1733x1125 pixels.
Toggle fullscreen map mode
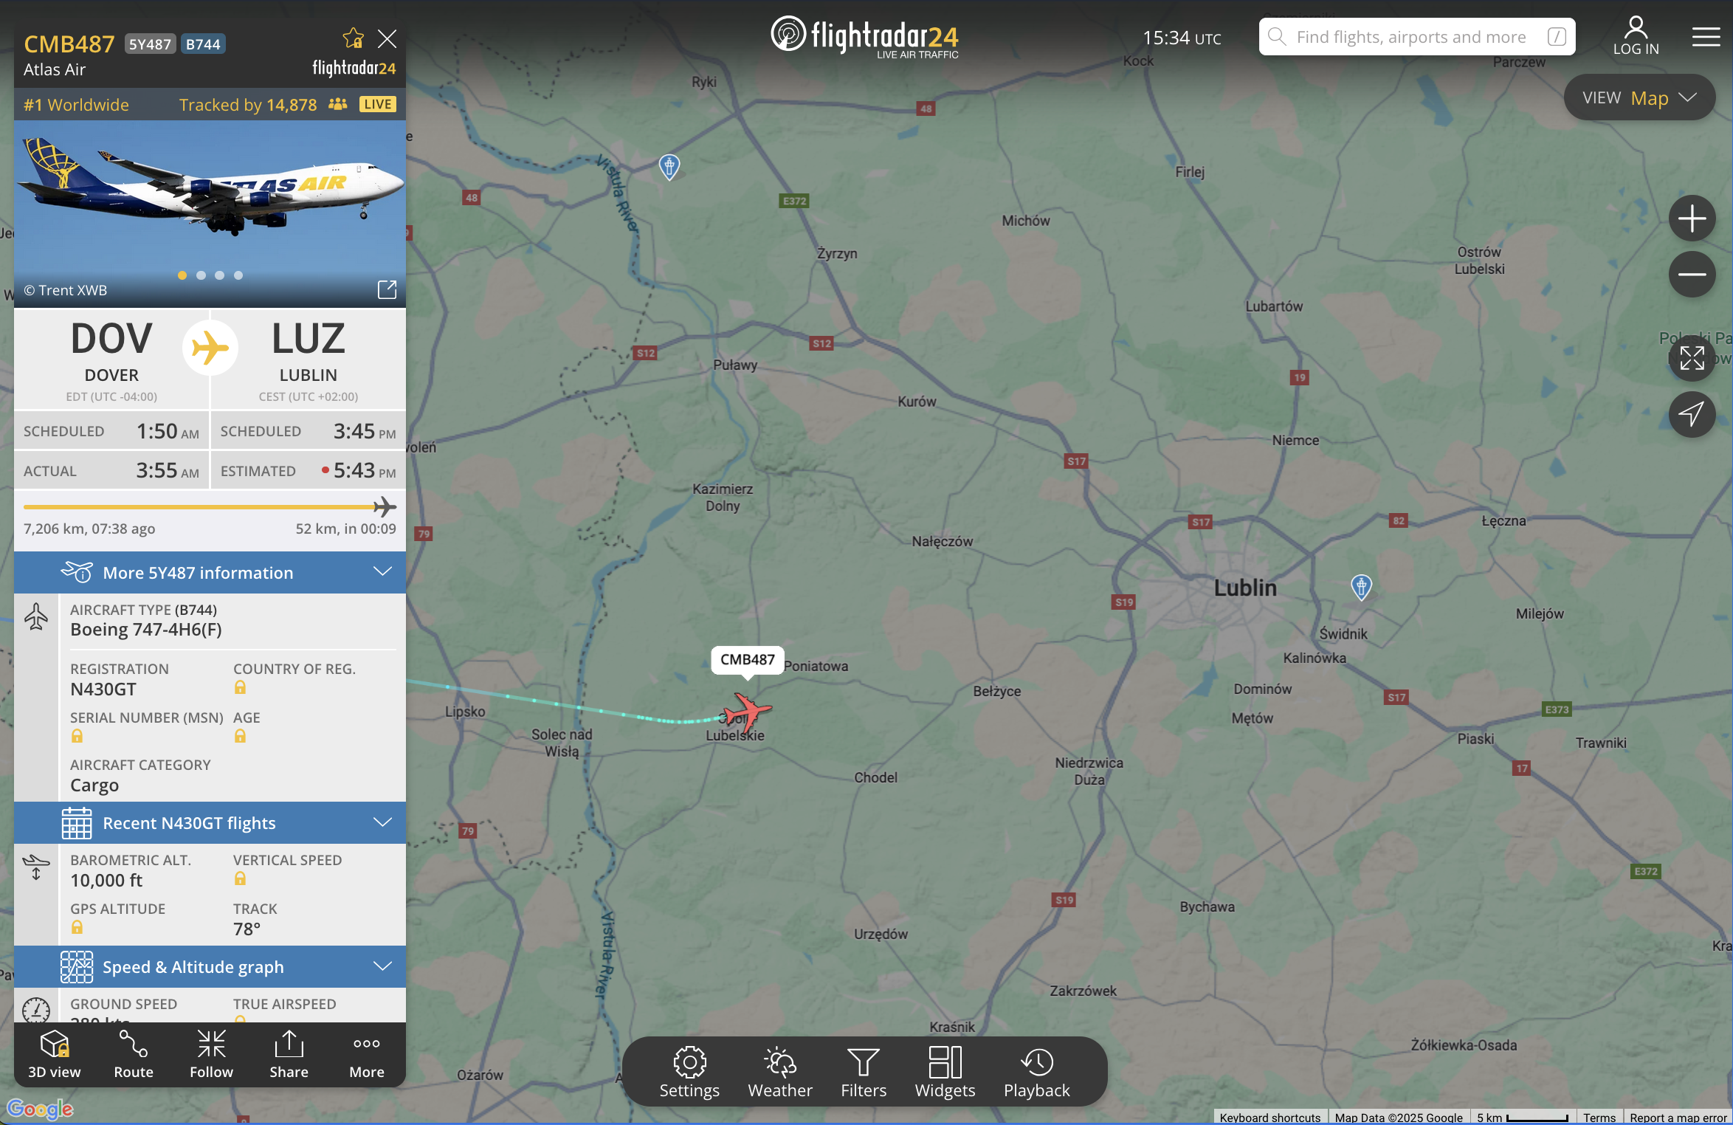[1692, 358]
